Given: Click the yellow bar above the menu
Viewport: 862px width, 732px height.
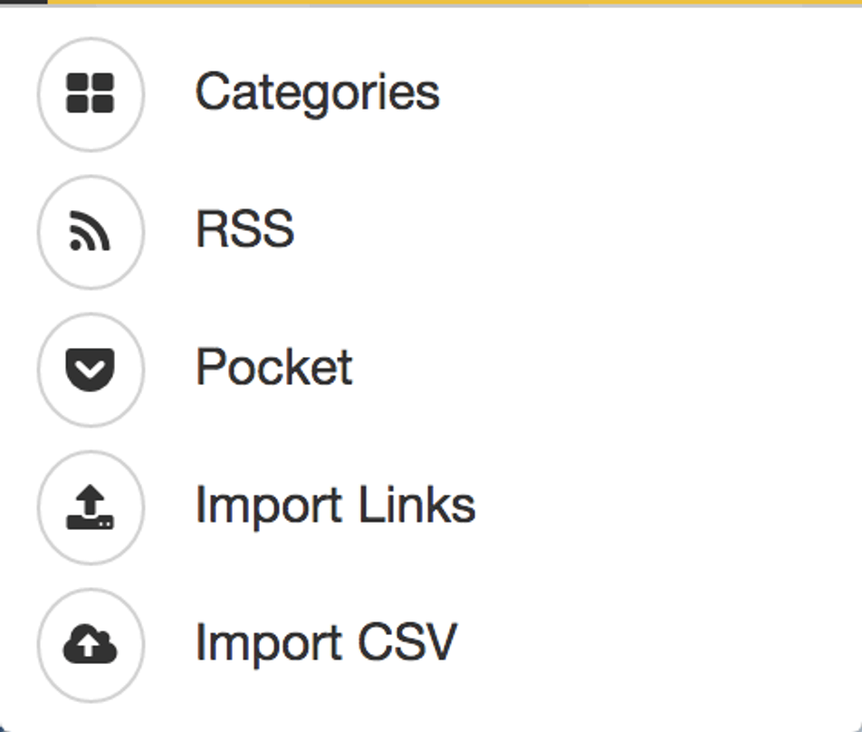Looking at the screenshot, I should pyautogui.click(x=455, y=3).
